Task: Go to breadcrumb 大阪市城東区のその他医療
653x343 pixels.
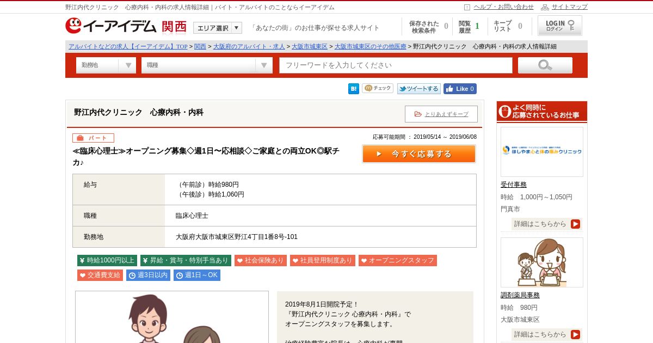Action: [x=371, y=46]
